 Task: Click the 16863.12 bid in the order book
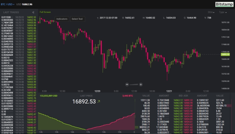click(178, 100)
